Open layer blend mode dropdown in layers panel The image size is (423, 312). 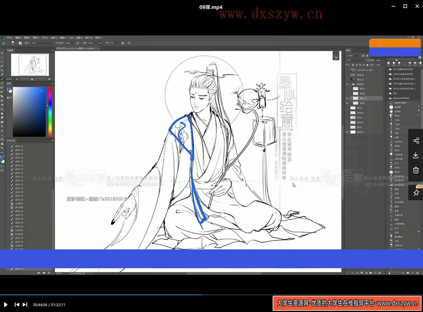pos(354,60)
